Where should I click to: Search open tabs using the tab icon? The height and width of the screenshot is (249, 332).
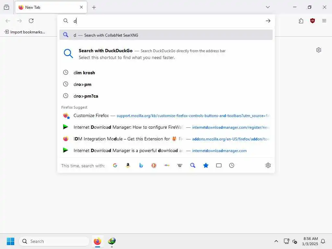click(219, 165)
